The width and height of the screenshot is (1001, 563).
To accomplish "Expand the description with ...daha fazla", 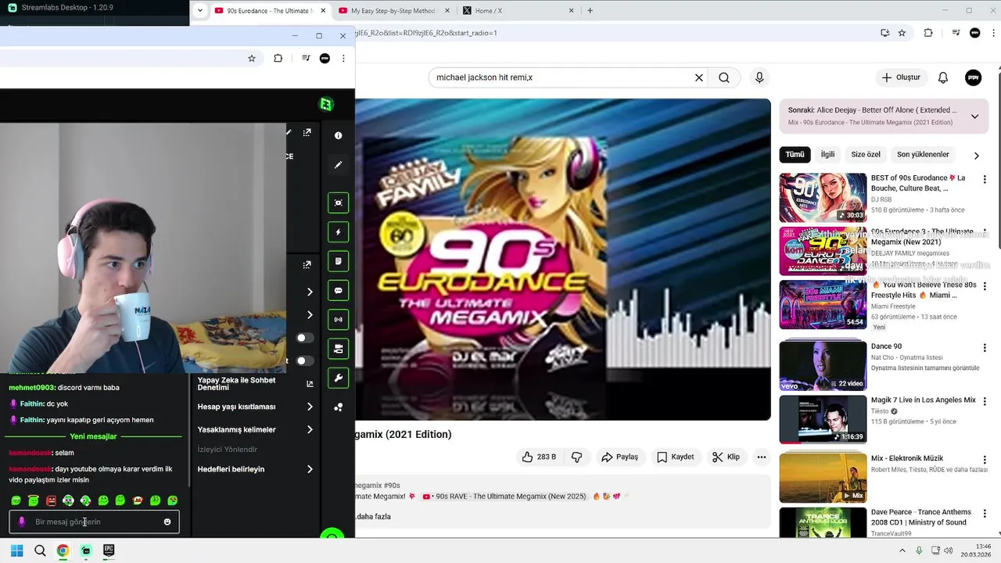I will (374, 516).
